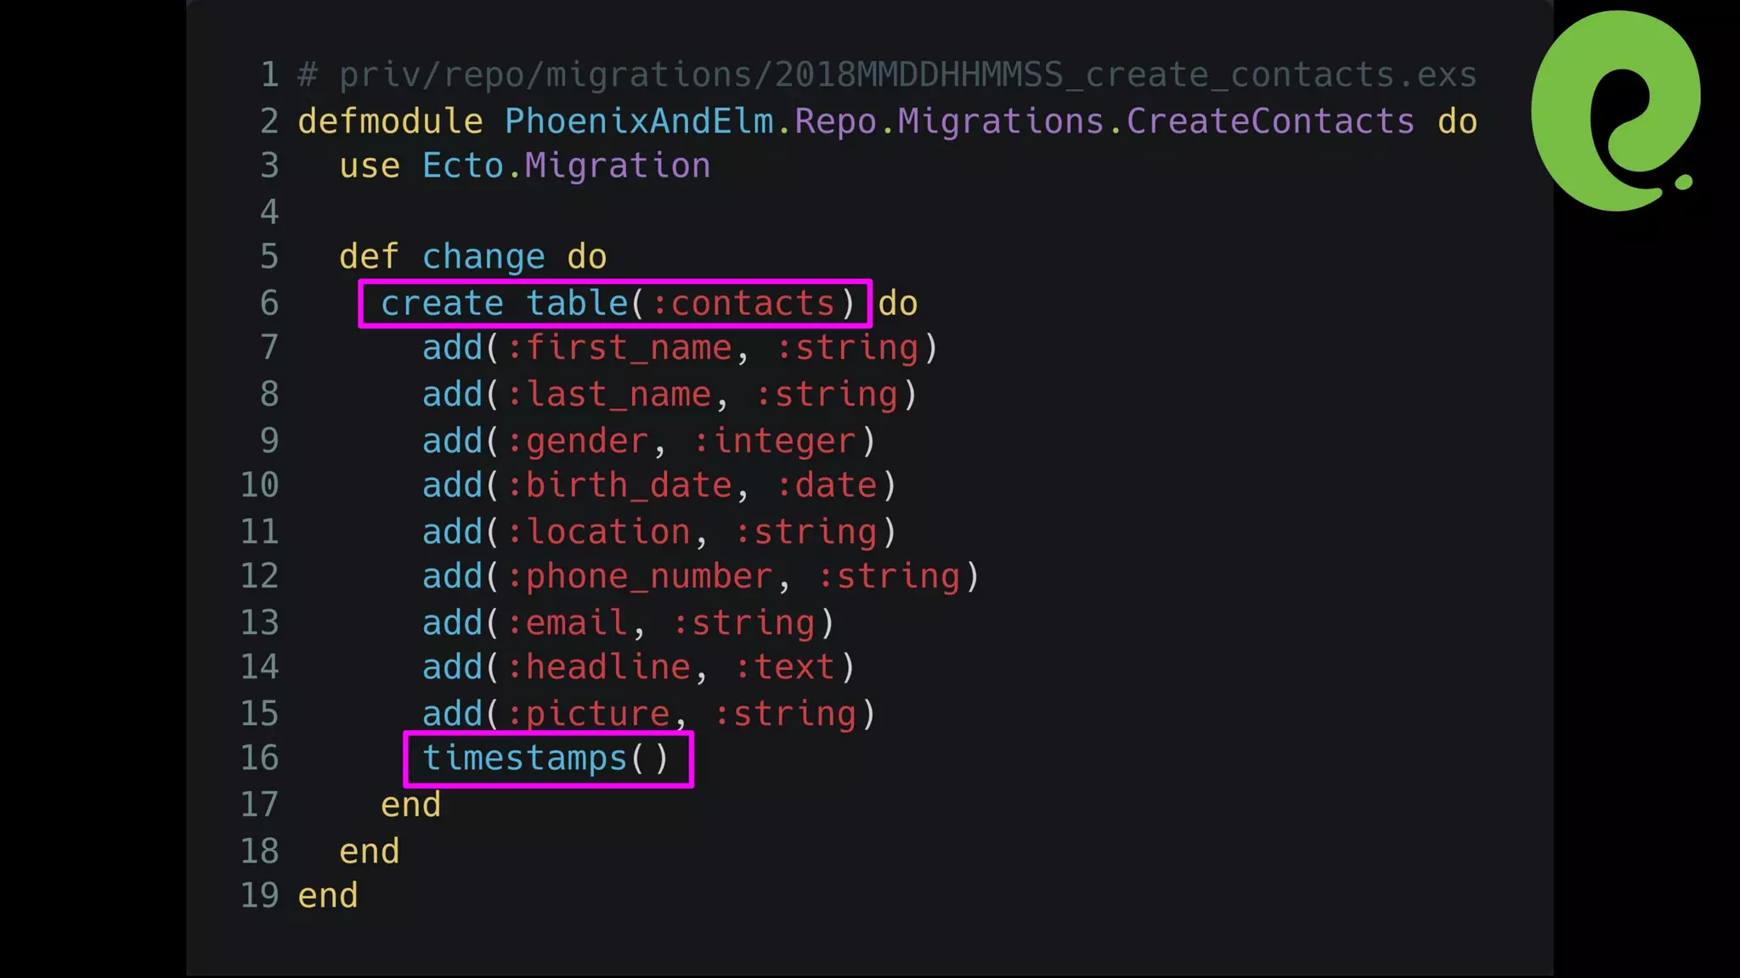Click the :phone_number atom

point(640,577)
